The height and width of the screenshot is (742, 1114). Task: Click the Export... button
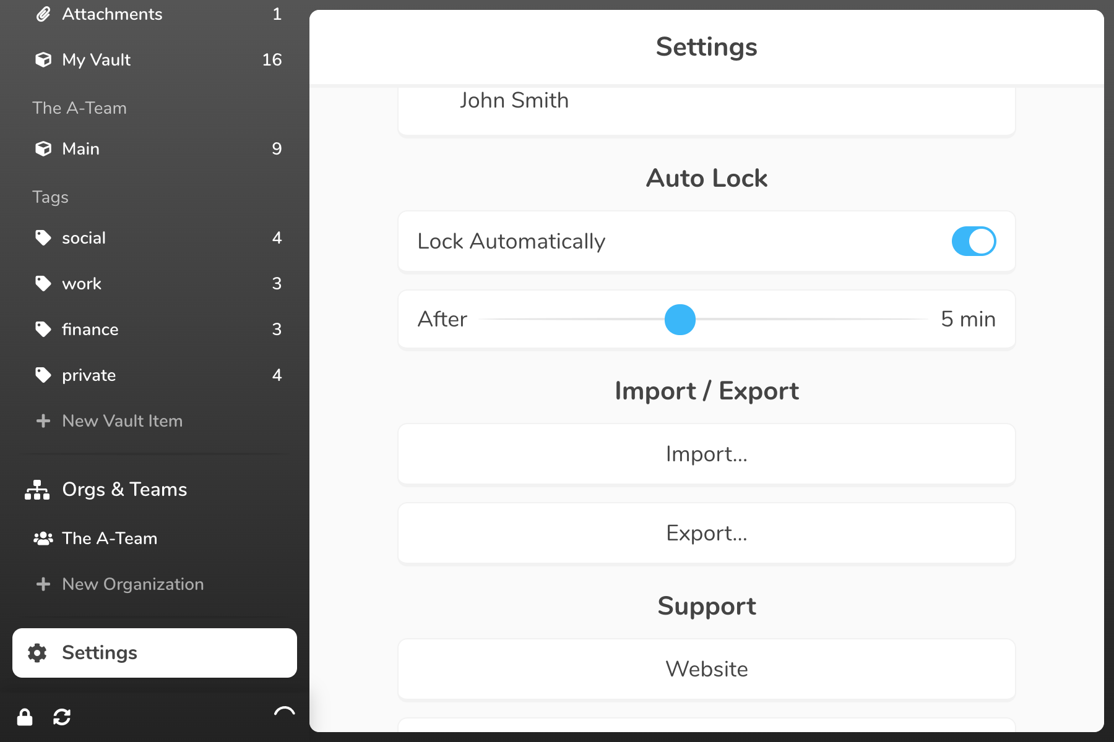tap(707, 534)
